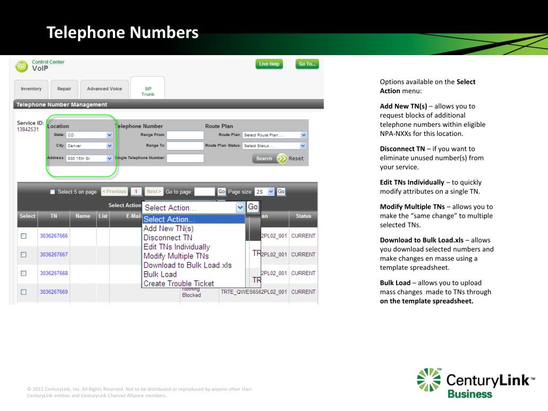The image size is (548, 411).
Task: Open the Address dropdown showing 930 15th St
Action: click(89, 158)
